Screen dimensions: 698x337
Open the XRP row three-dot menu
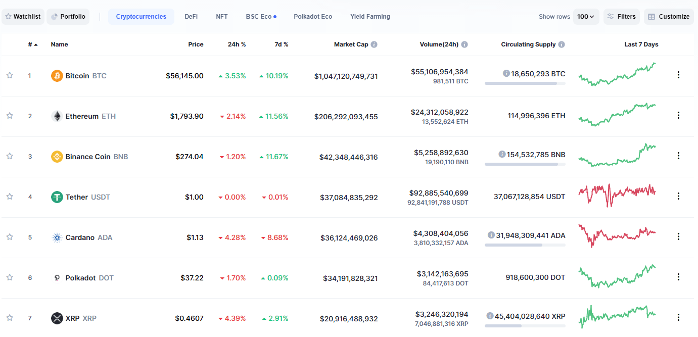tap(678, 317)
